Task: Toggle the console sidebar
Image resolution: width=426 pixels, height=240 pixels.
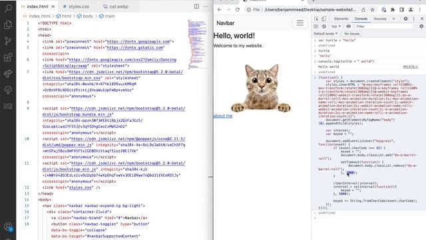Action: pos(316,27)
